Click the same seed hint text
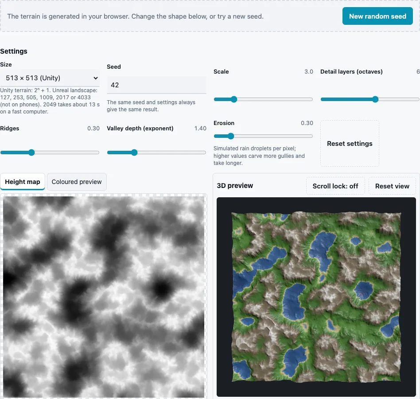Screen dimensions: 420x399 (151, 106)
